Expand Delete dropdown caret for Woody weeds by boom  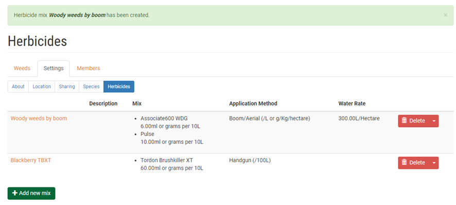coord(434,121)
